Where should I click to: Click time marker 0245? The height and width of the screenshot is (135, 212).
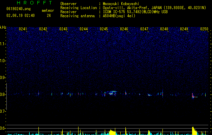pyautogui.click(x=104, y=29)
